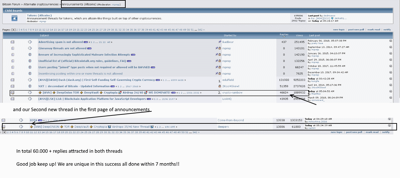Image resolution: width=400 pixels, height=178 pixels.
Task: Open 'Incentivising posting' thread
Action: coord(80,74)
